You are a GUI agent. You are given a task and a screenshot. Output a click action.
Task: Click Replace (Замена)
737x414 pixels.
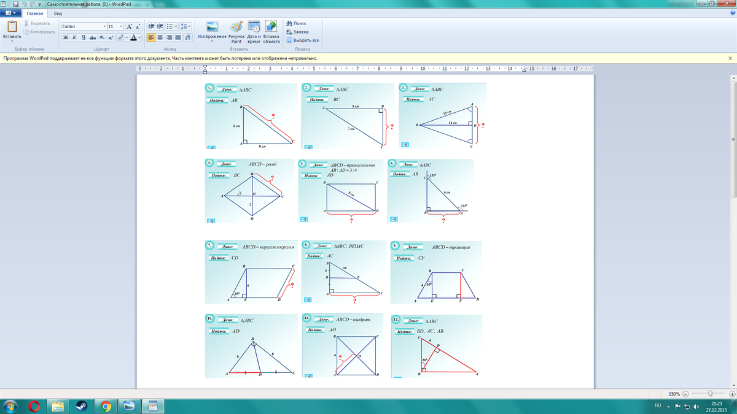pos(298,31)
